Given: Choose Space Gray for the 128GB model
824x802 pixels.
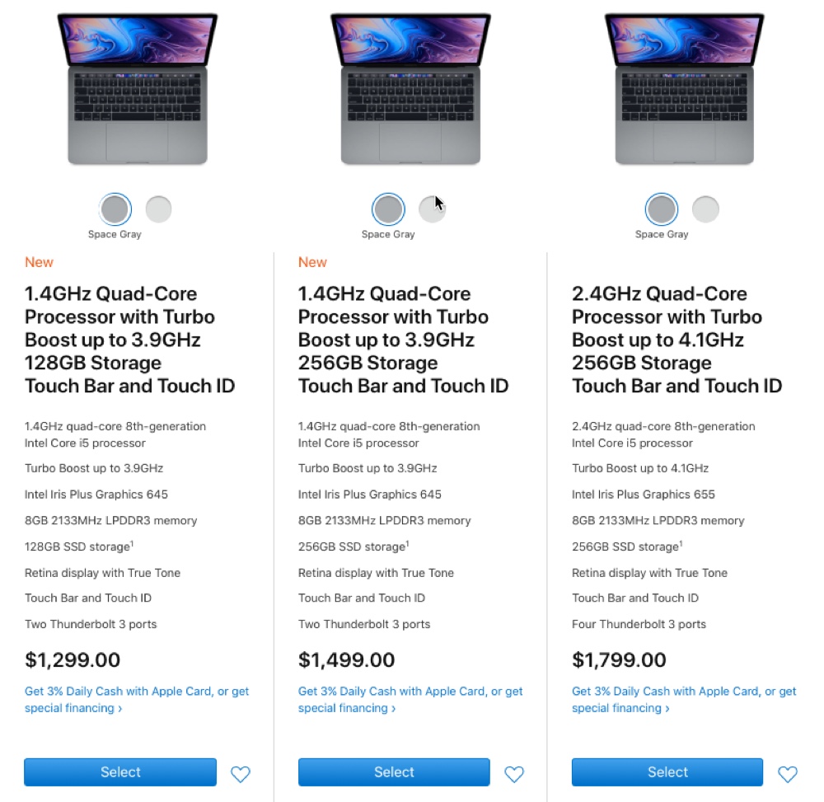Looking at the screenshot, I should (115, 209).
